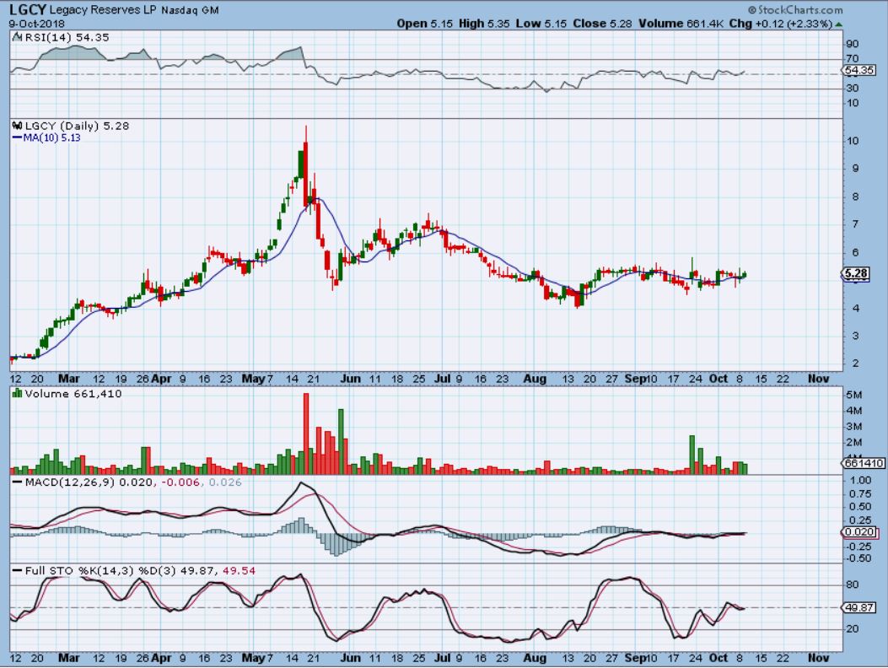Click the red 49.54 stochastic %D value
The height and width of the screenshot is (668, 888).
(239, 571)
